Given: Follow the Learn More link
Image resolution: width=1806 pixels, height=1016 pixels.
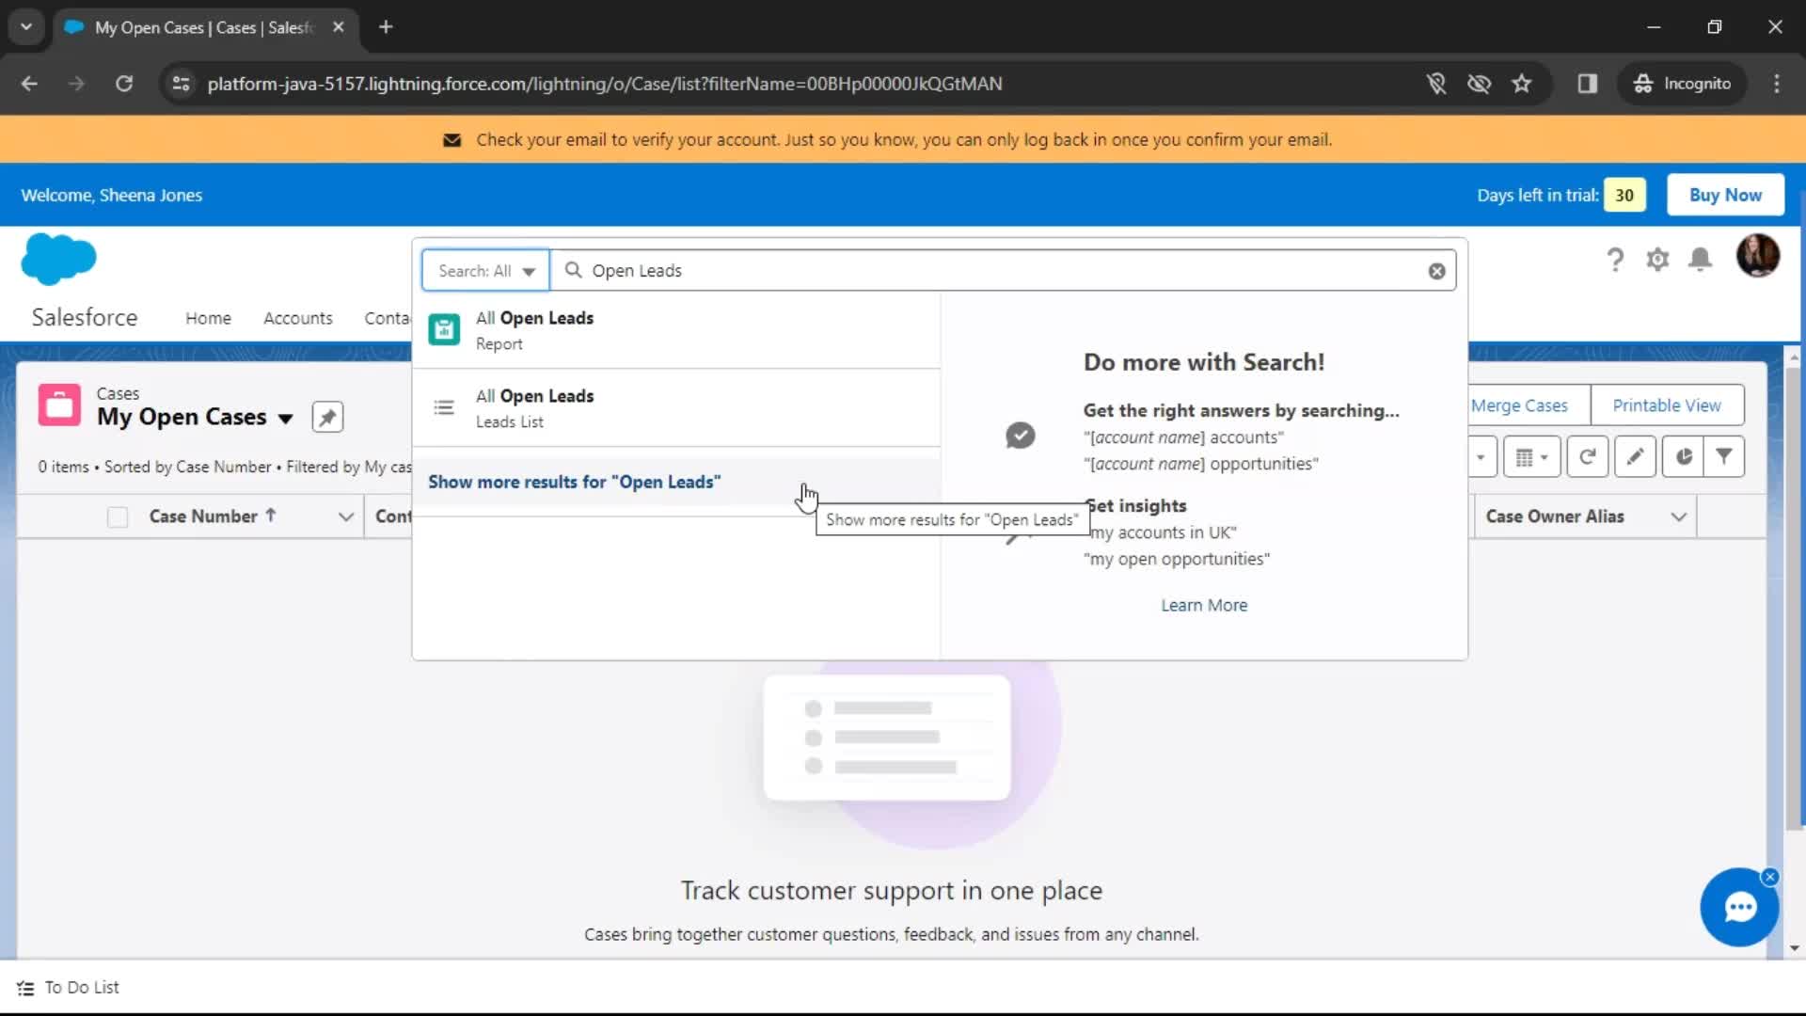Looking at the screenshot, I should click(x=1204, y=606).
